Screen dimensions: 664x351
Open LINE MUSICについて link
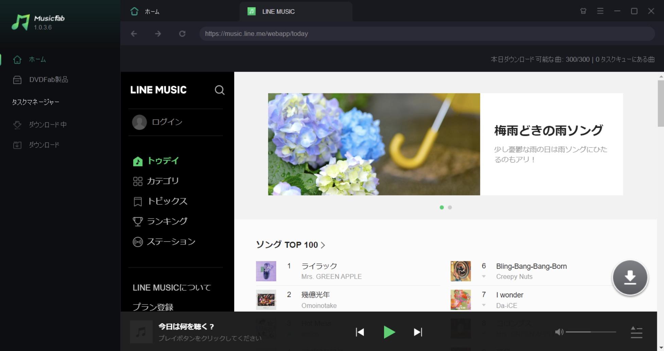(172, 288)
